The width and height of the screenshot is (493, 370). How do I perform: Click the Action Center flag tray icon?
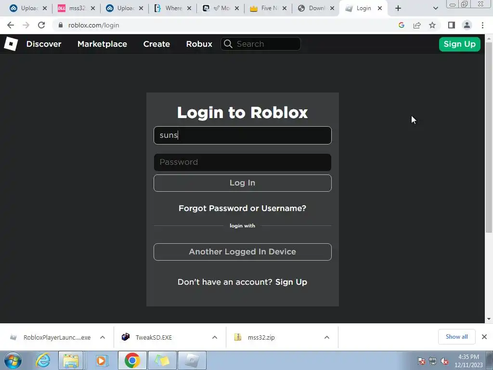point(421,361)
